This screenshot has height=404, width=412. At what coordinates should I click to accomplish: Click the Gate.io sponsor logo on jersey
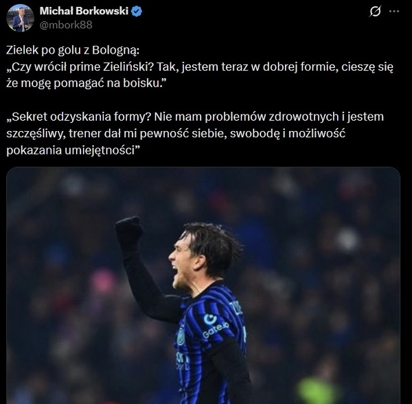[215, 326]
